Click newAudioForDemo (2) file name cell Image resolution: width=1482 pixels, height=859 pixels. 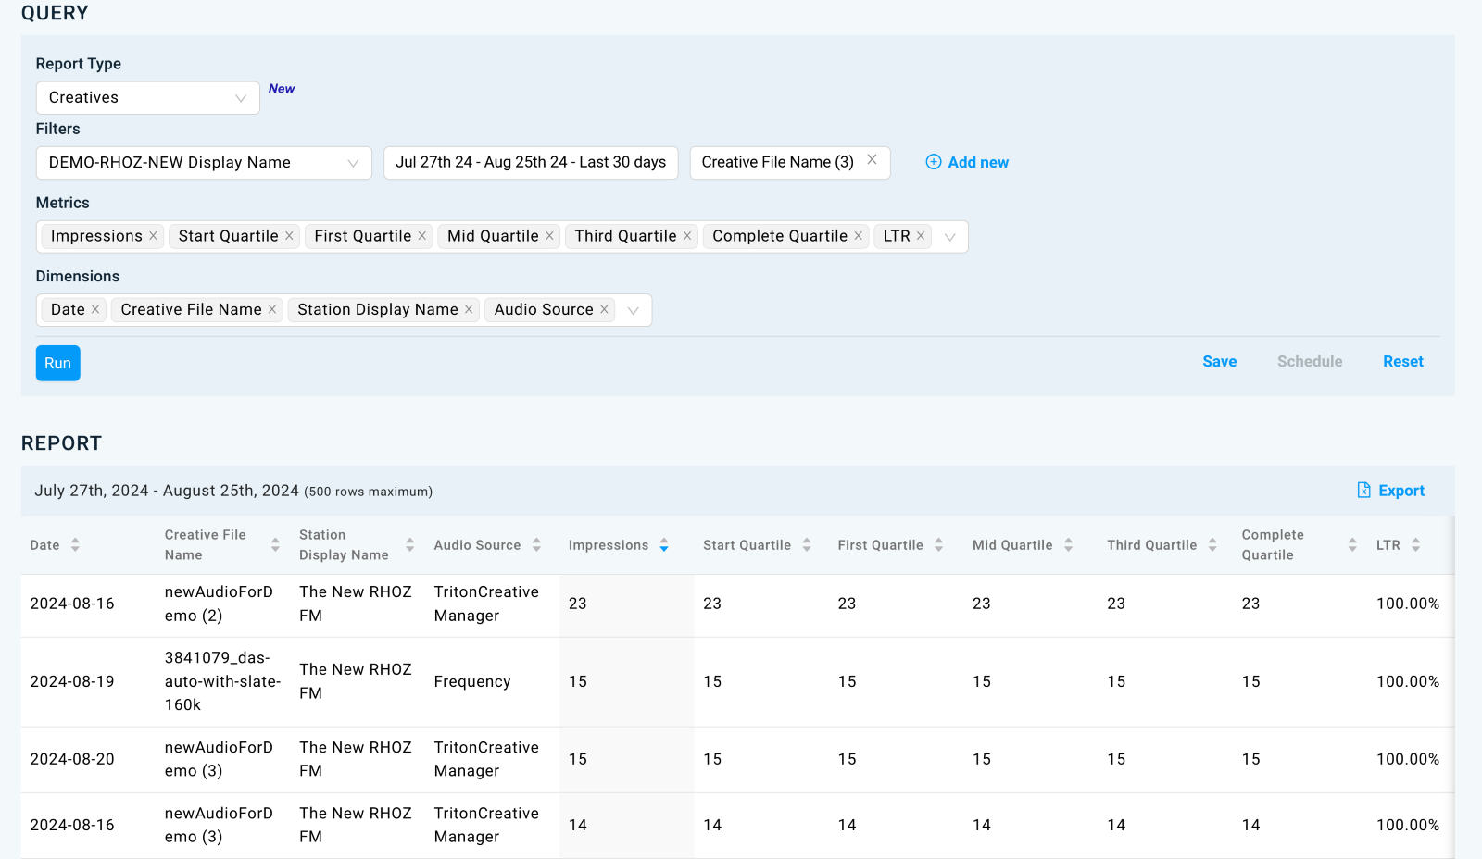pyautogui.click(x=219, y=604)
